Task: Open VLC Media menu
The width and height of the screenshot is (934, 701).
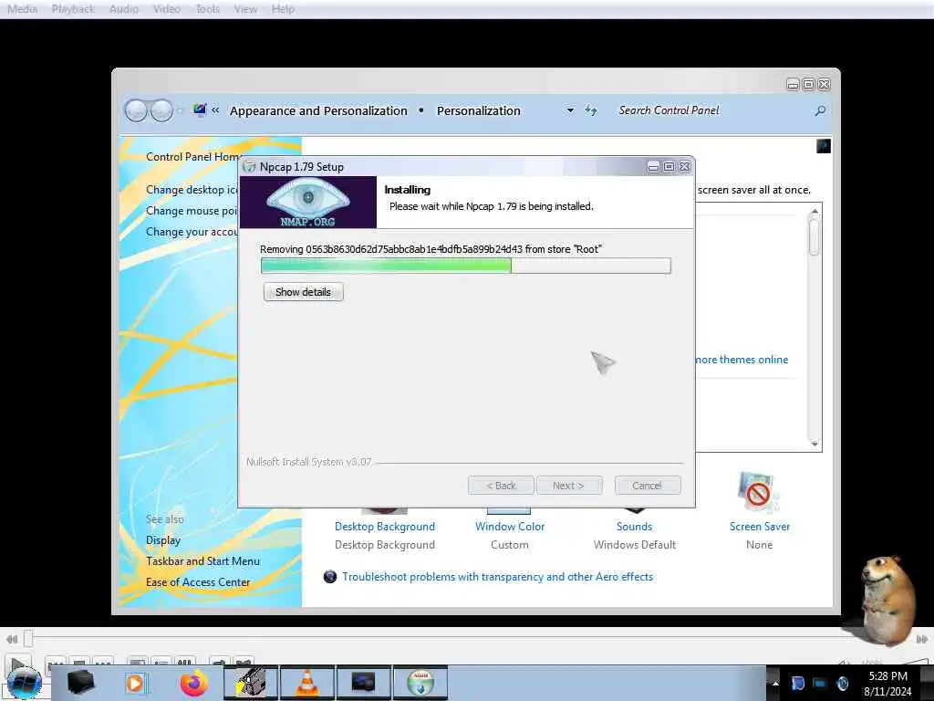Action: coord(23,9)
